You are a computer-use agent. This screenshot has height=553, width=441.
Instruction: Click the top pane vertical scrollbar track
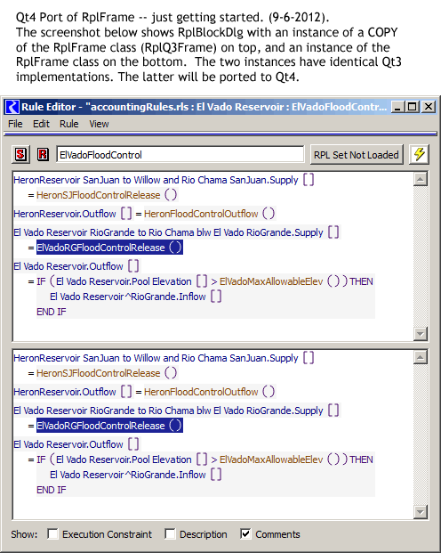(x=421, y=256)
